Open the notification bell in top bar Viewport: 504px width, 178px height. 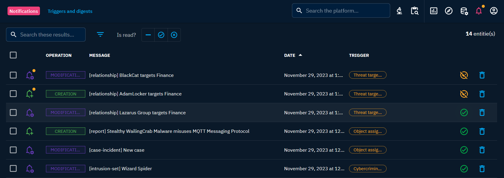coord(479,11)
